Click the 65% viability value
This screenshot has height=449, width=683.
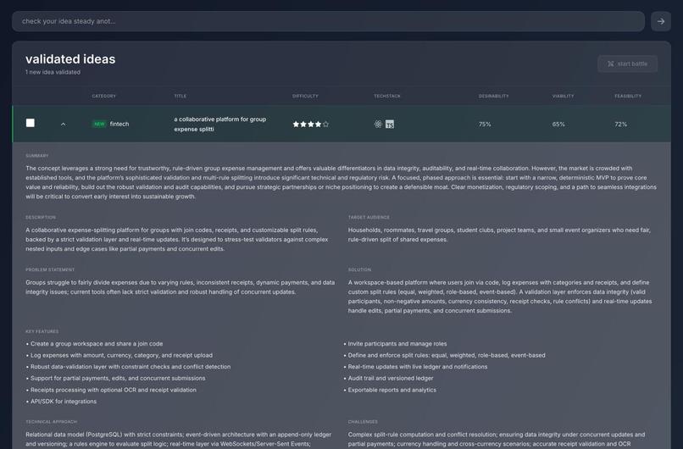click(558, 125)
